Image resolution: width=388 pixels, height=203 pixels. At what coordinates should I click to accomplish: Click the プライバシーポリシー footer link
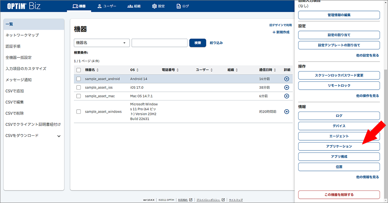208,200
